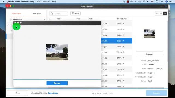
Task: Click the Quick Scan check circle icon
Action: tap(11, 20)
